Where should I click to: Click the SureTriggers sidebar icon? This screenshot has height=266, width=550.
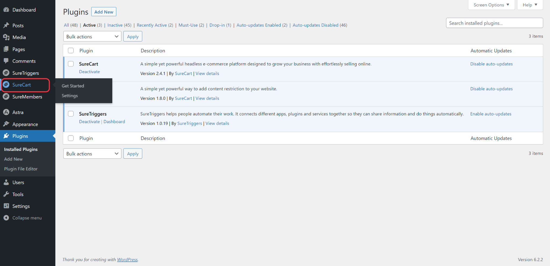[x=6, y=73]
